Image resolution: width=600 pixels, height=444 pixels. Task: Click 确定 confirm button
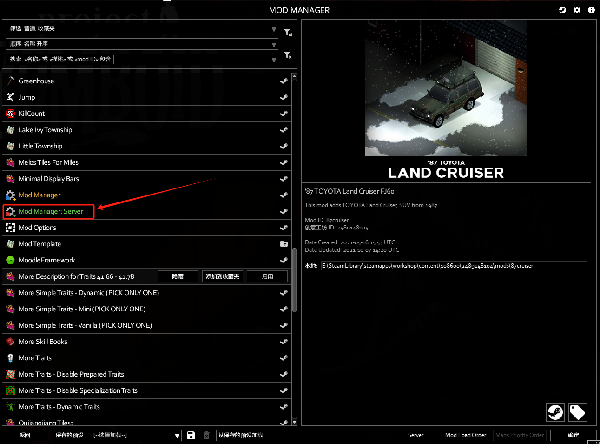(574, 435)
